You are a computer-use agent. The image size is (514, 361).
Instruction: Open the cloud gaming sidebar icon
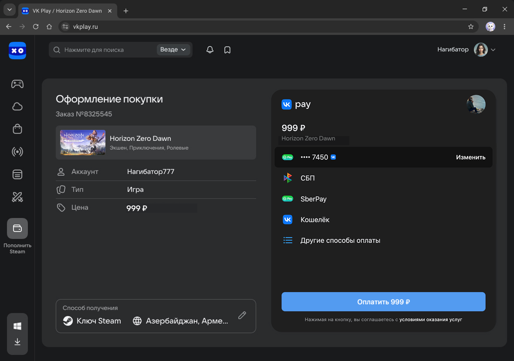point(17,107)
